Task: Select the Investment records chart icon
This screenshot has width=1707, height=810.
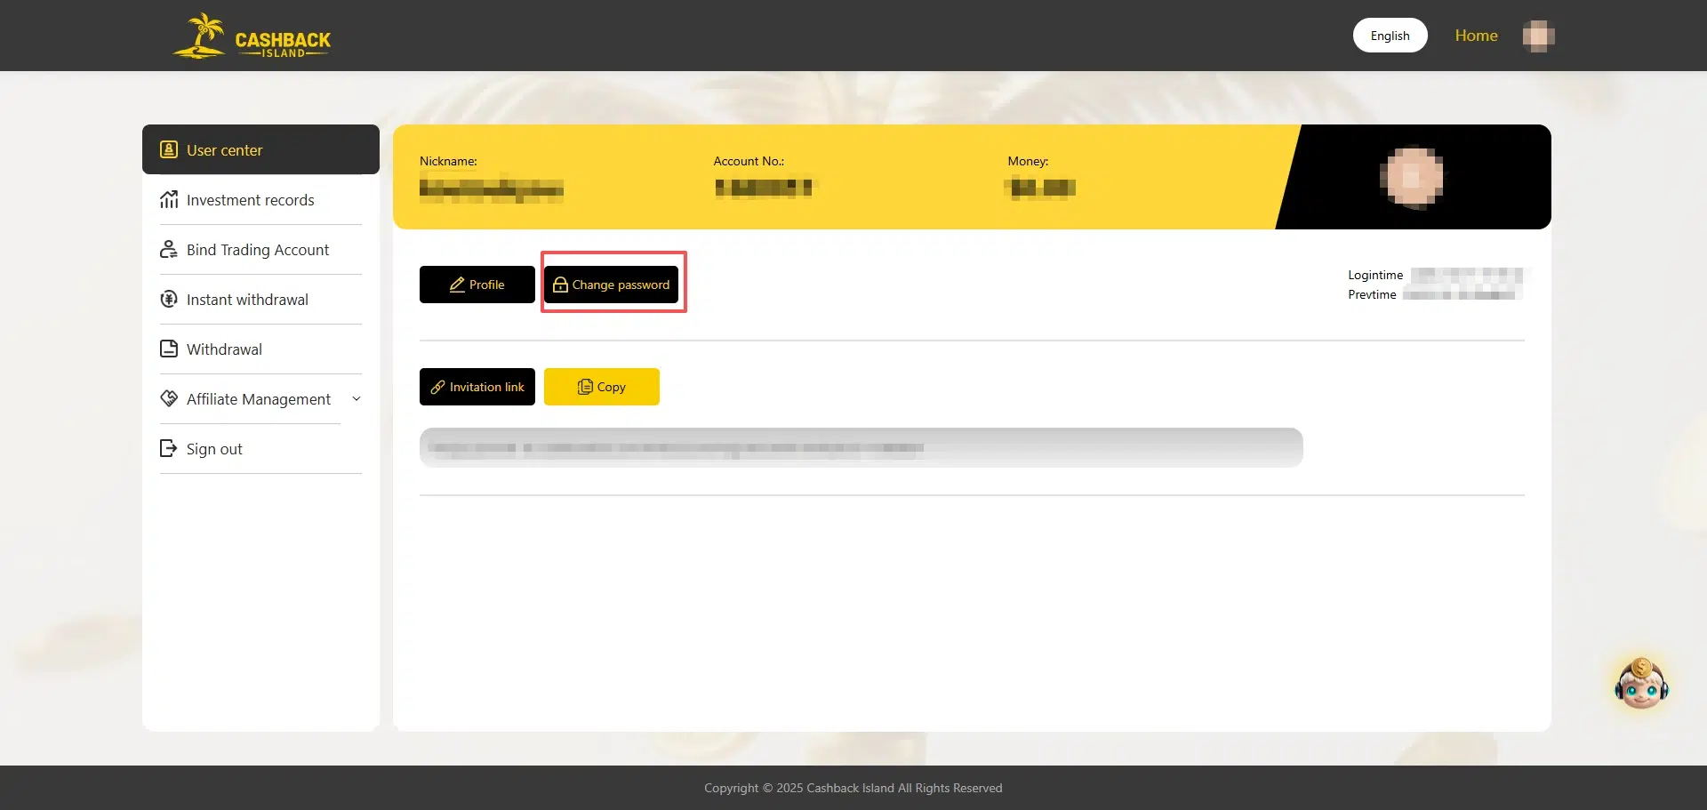Action: (x=169, y=199)
